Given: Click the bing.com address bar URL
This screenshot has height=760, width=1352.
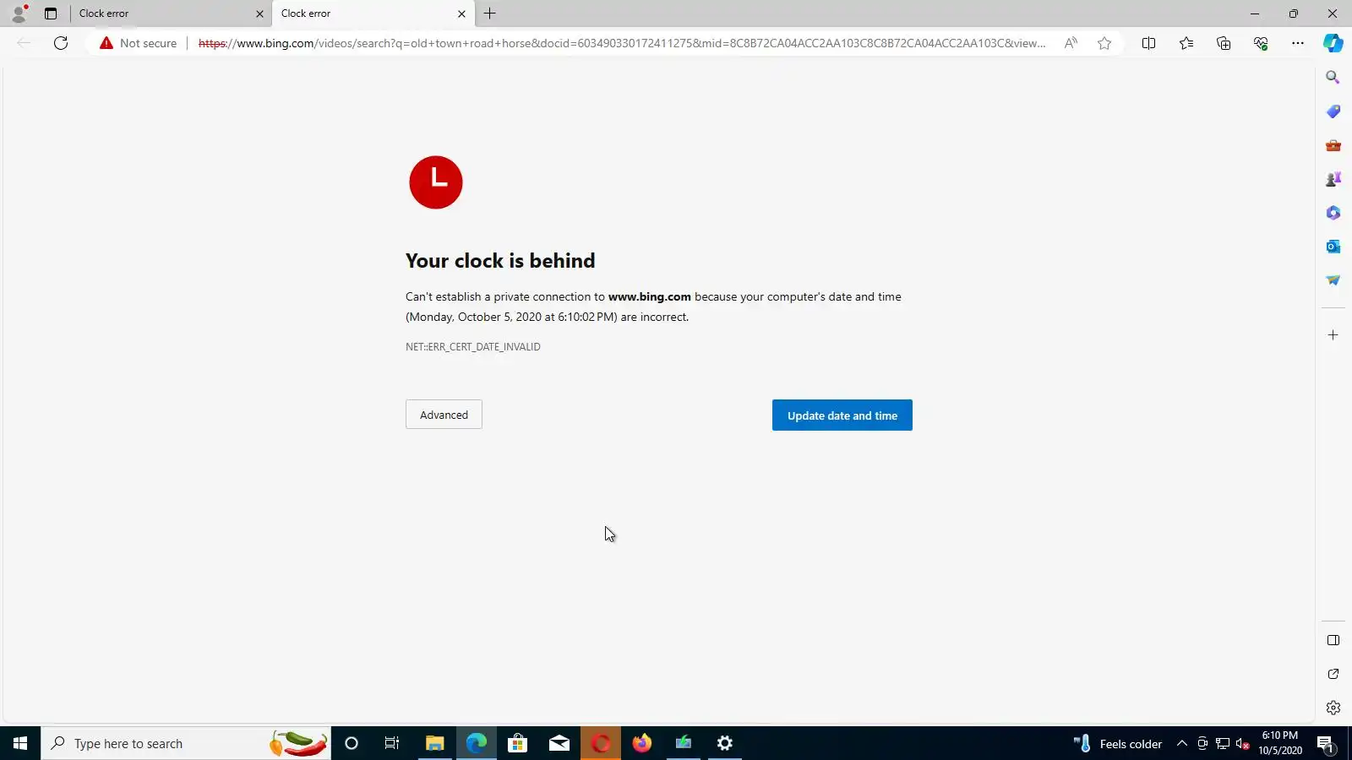Looking at the screenshot, I should coord(621,43).
